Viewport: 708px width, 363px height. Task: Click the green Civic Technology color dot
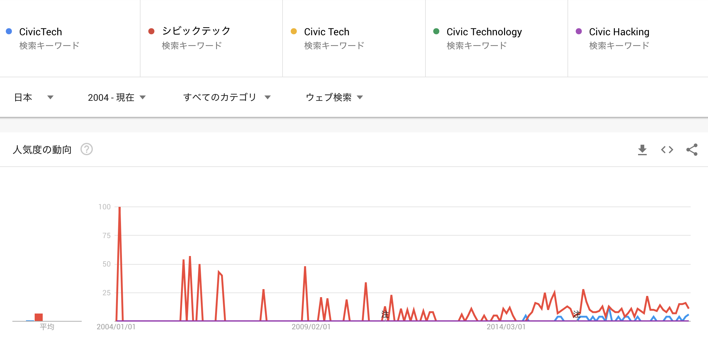(x=436, y=31)
